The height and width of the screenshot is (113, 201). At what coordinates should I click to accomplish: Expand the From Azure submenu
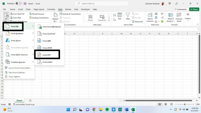pyautogui.click(x=19, y=40)
